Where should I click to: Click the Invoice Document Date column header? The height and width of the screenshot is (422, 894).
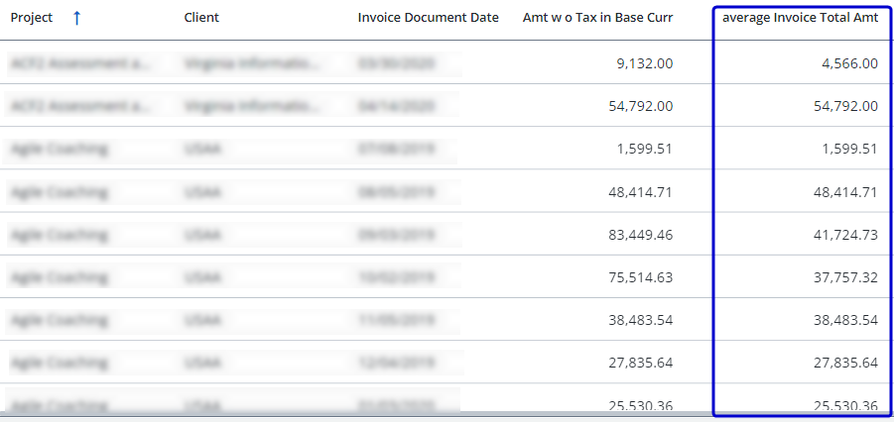[x=428, y=18]
